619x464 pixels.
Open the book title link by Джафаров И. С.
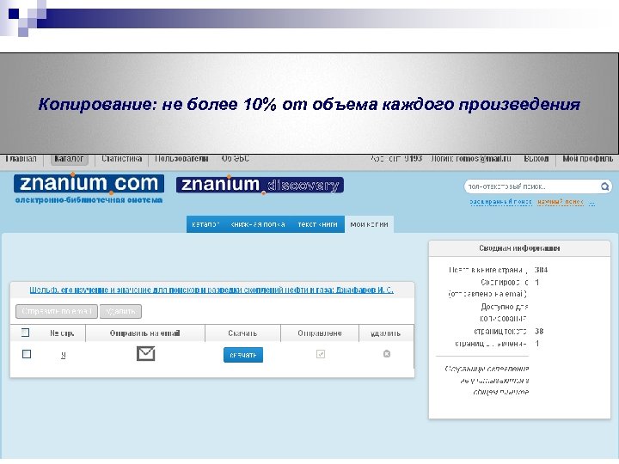pyautogui.click(x=211, y=290)
